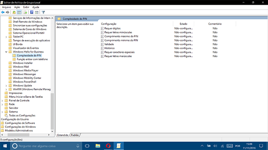Image resolution: width=268 pixels, height=150 pixels.
Task: Open the touch keyboard tray icon
Action: [230, 146]
